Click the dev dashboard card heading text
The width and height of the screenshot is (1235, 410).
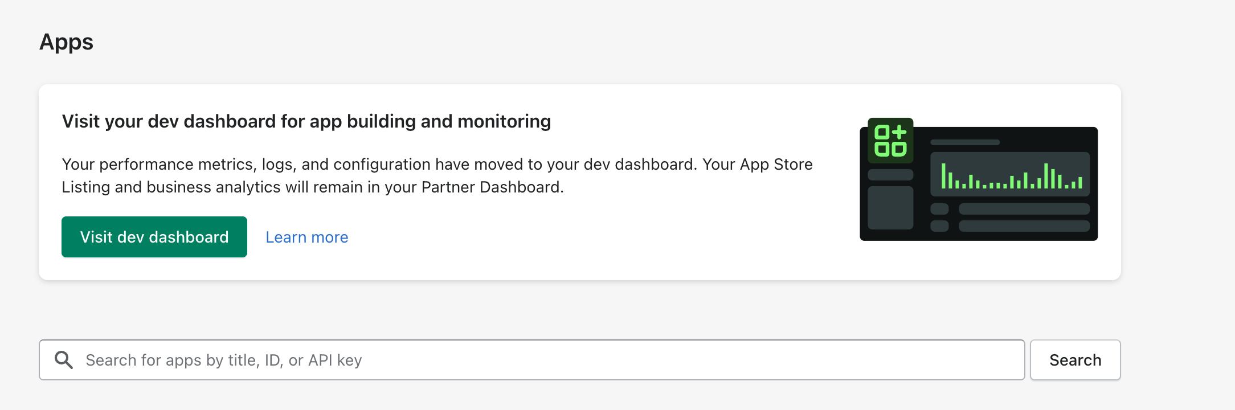click(306, 121)
